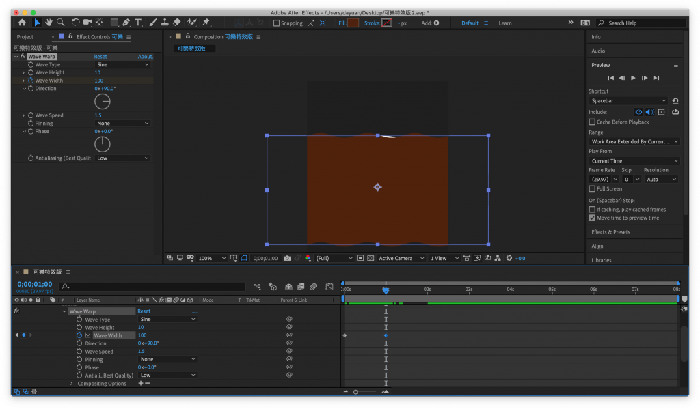Click Reset for Wave Warp in Effect Controls
This screenshot has height=409, width=700.
pos(100,57)
